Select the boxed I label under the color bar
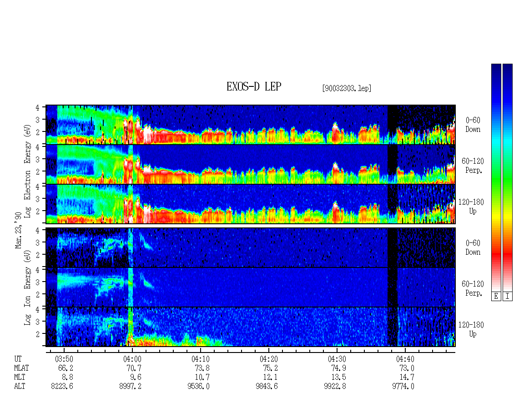 point(508,296)
